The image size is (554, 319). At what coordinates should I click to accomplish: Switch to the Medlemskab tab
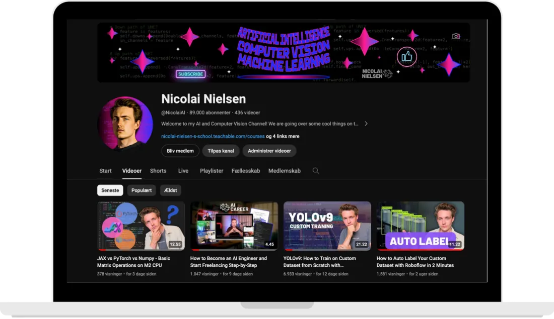point(285,171)
